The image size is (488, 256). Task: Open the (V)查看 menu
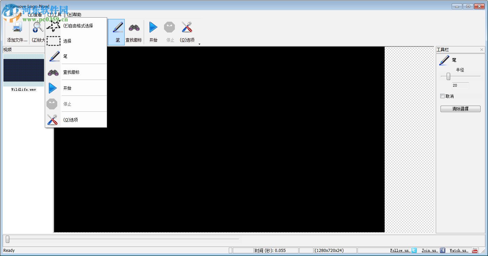pyautogui.click(x=35, y=15)
